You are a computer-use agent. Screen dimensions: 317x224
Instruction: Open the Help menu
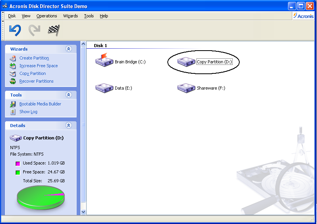[x=104, y=16]
